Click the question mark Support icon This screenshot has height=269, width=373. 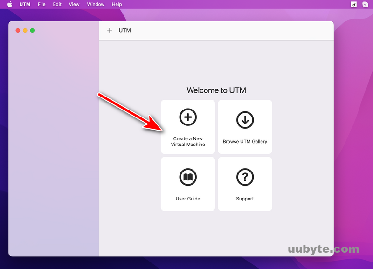tap(245, 177)
